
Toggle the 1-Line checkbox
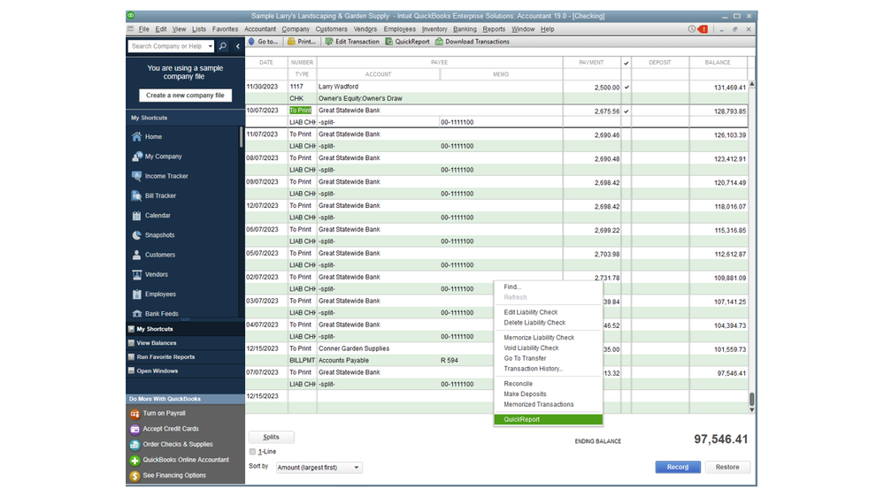coord(252,452)
